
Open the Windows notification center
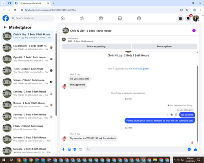(x=199, y=160)
